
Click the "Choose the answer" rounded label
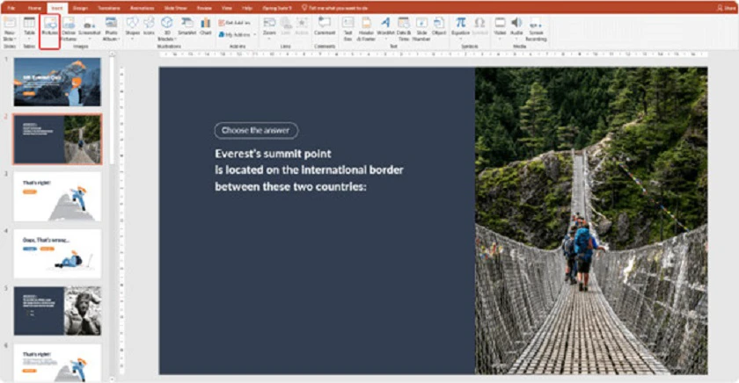[x=256, y=130]
